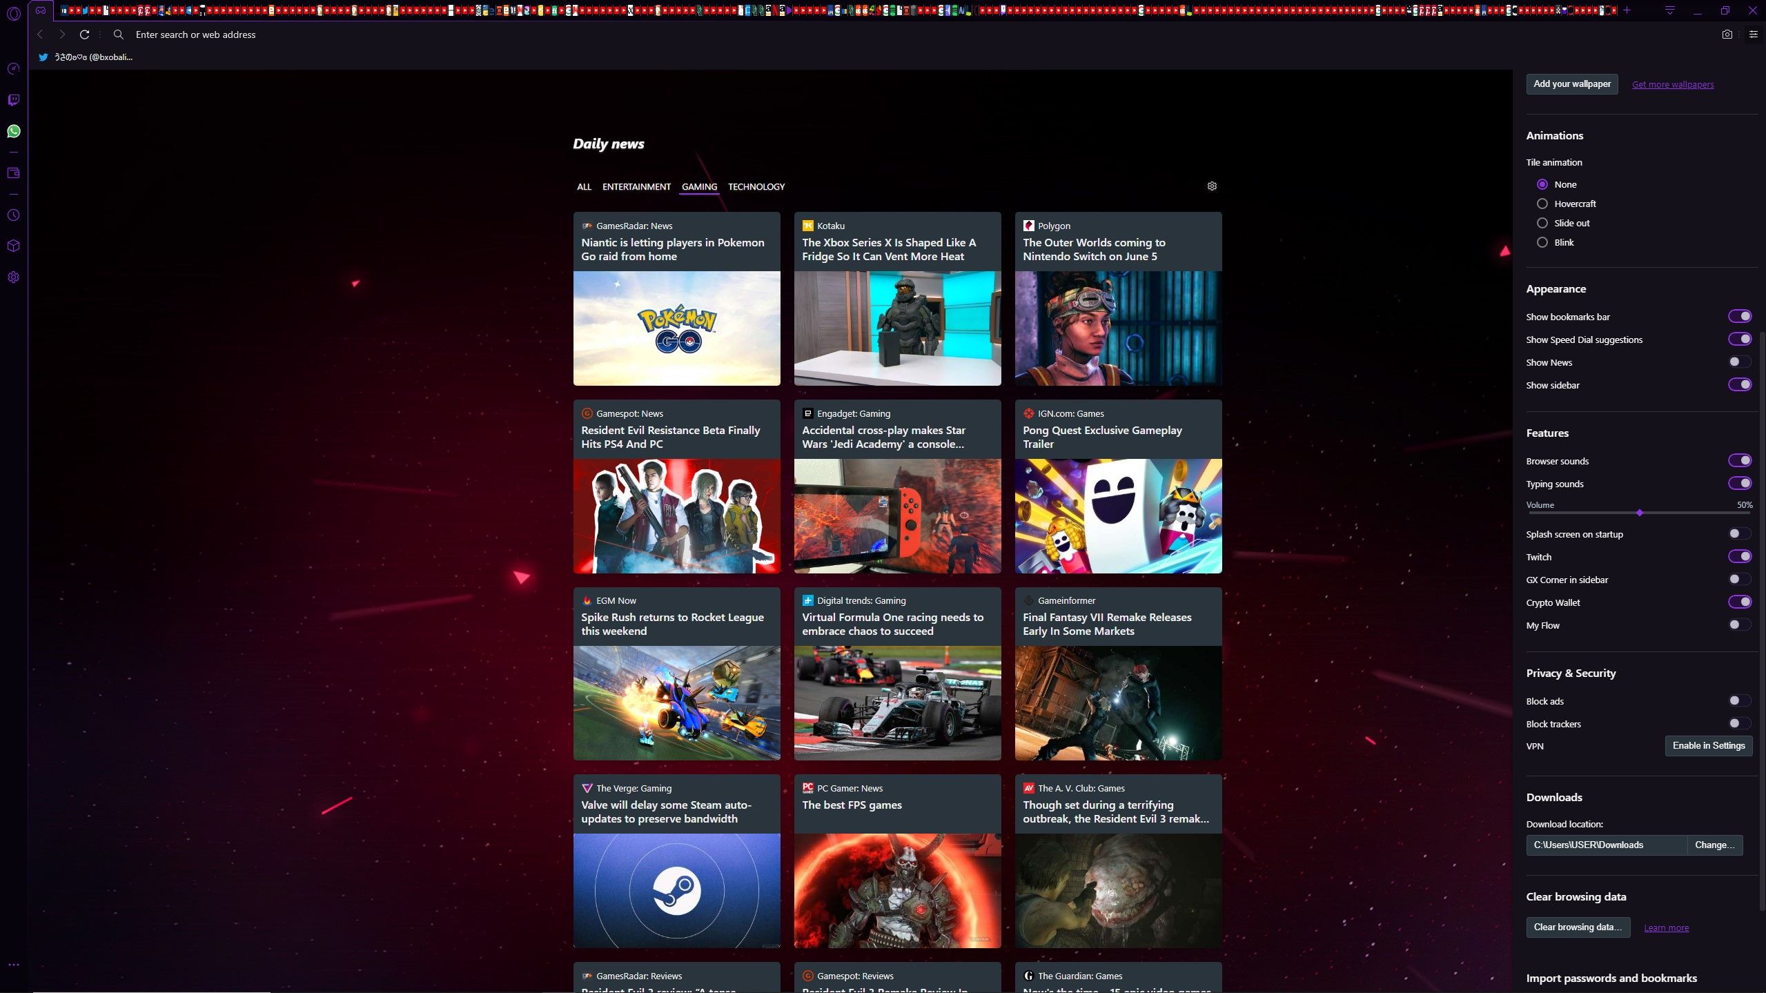Click the magnifier search icon in address bar
This screenshot has width=1766, height=993.
(x=119, y=35)
